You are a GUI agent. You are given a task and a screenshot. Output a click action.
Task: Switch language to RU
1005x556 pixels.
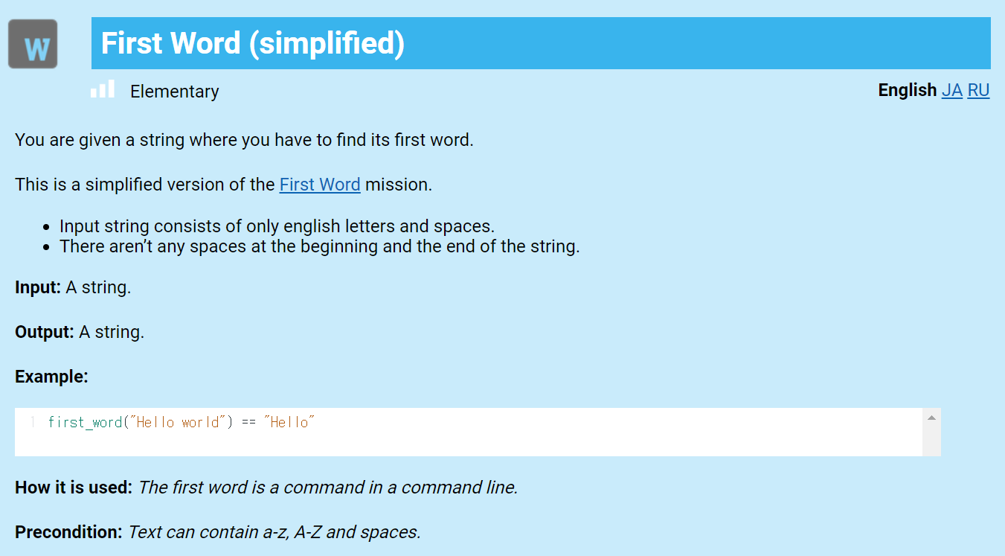pyautogui.click(x=978, y=91)
